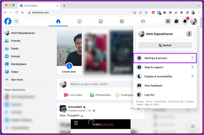Click the Cookies footer link

click(189, 101)
